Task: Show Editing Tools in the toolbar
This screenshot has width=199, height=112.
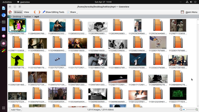Action: pyautogui.click(x=53, y=12)
